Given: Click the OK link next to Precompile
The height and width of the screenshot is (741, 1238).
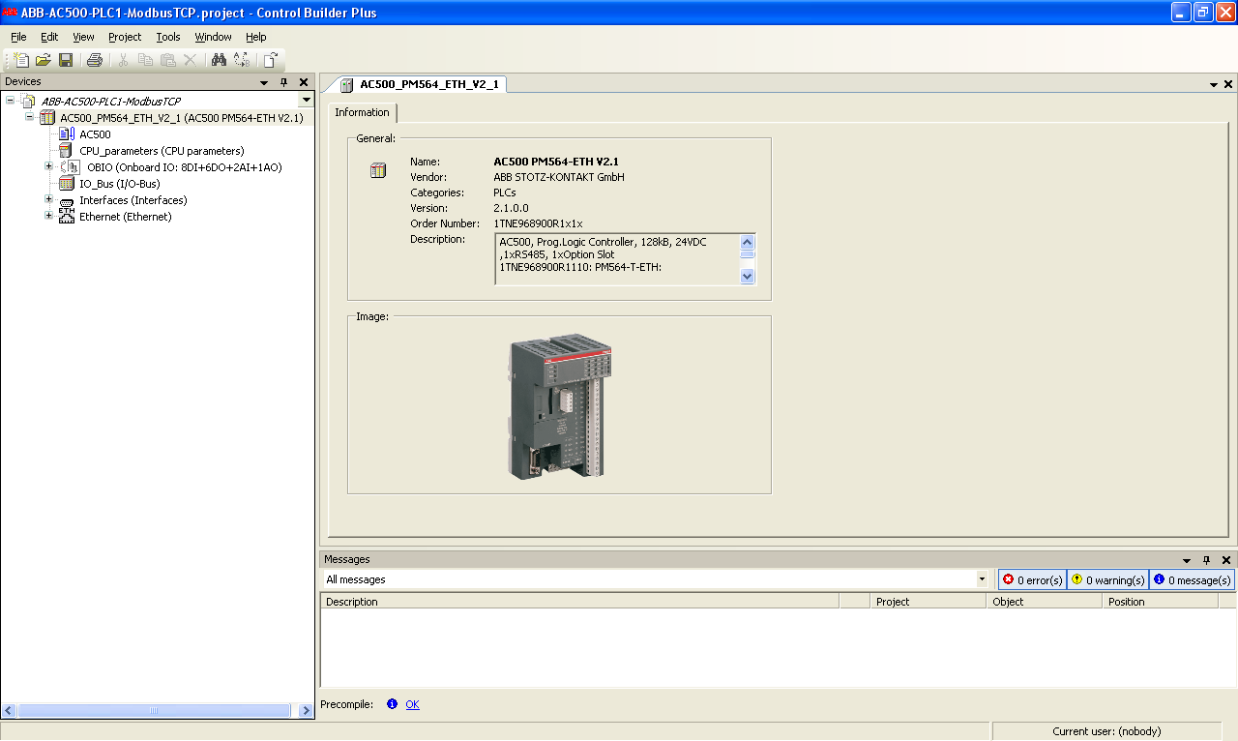Looking at the screenshot, I should [413, 704].
